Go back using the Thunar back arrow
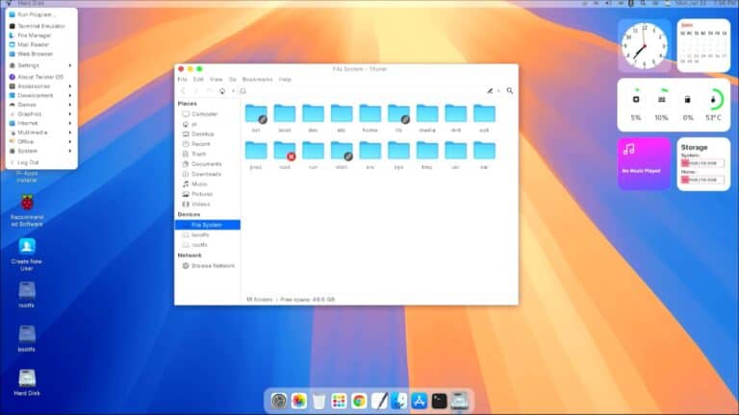Viewport: 739px width, 415px height. coord(184,91)
